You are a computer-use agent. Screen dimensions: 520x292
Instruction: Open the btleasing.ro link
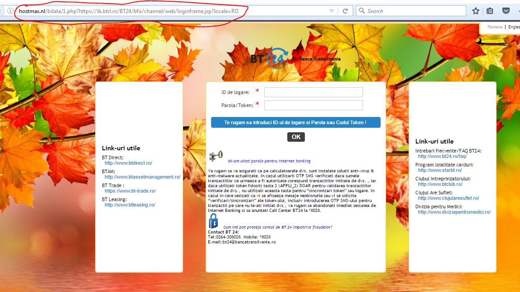(x=130, y=205)
